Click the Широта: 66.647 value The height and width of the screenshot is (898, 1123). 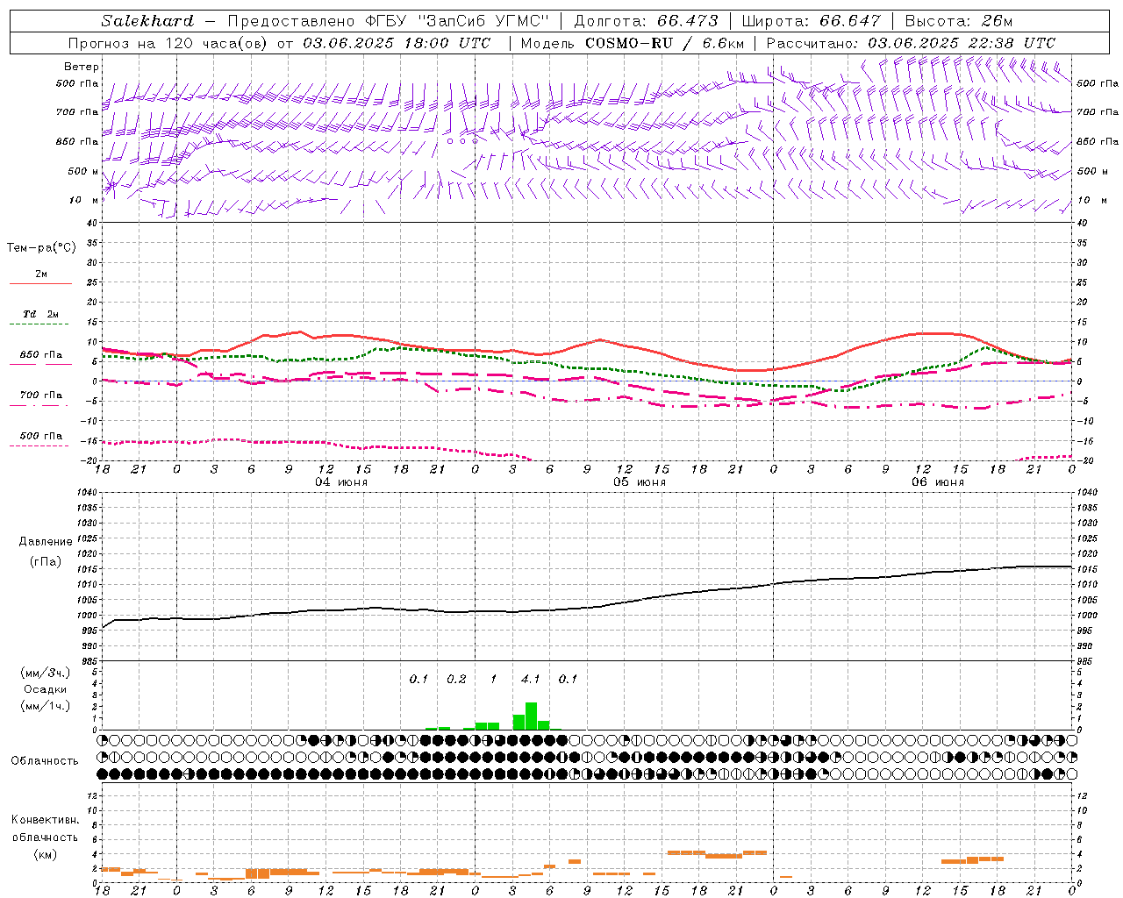811,21
